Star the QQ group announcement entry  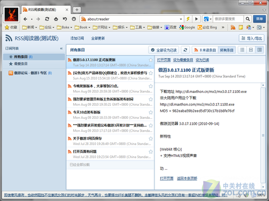[x=151, y=73]
